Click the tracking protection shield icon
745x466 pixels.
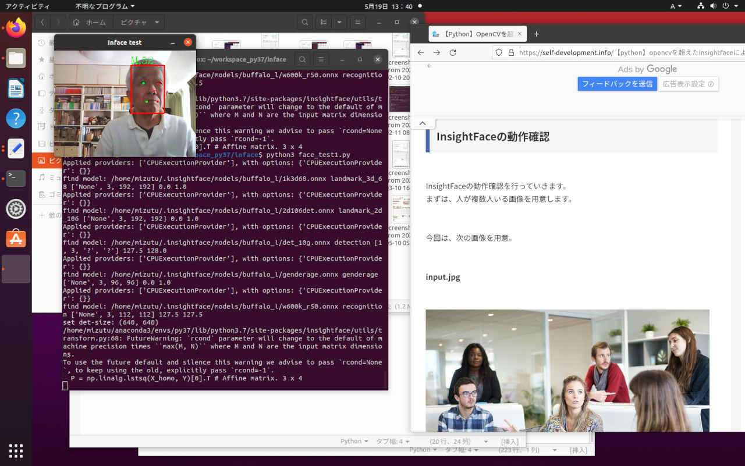pos(498,52)
